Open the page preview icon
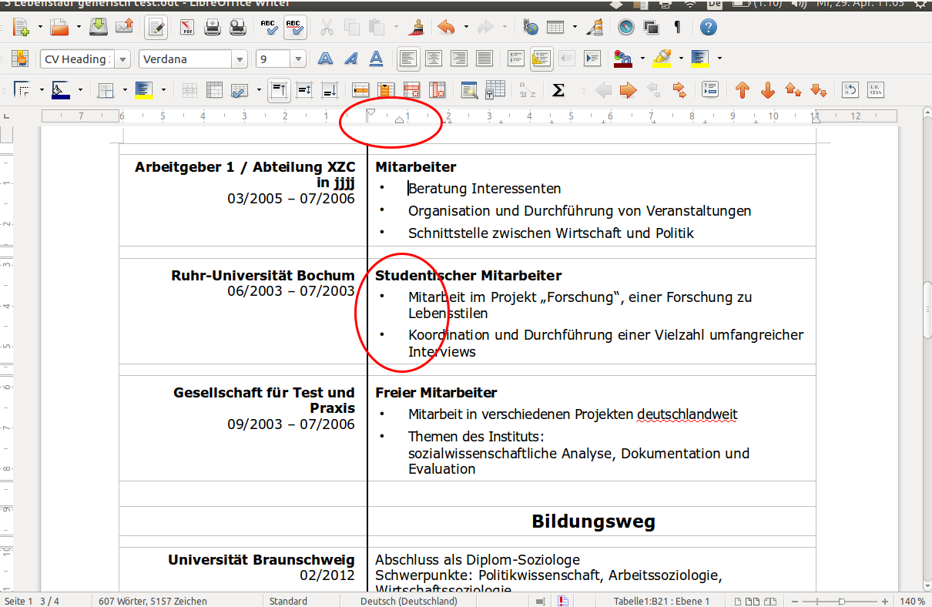 coord(237,28)
